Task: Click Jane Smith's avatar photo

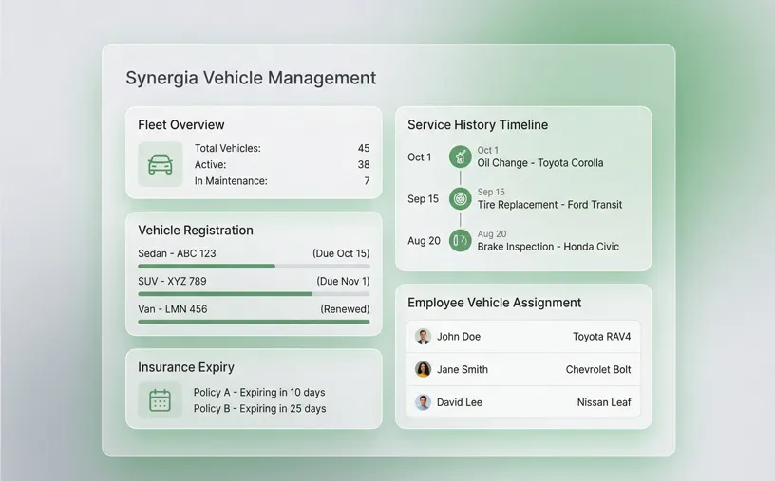Action: pos(423,369)
